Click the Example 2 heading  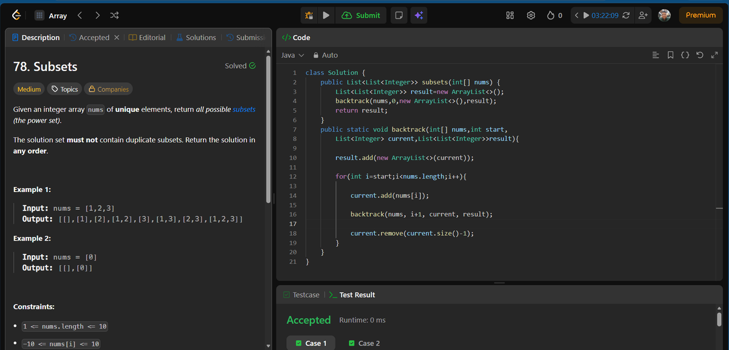coord(32,238)
